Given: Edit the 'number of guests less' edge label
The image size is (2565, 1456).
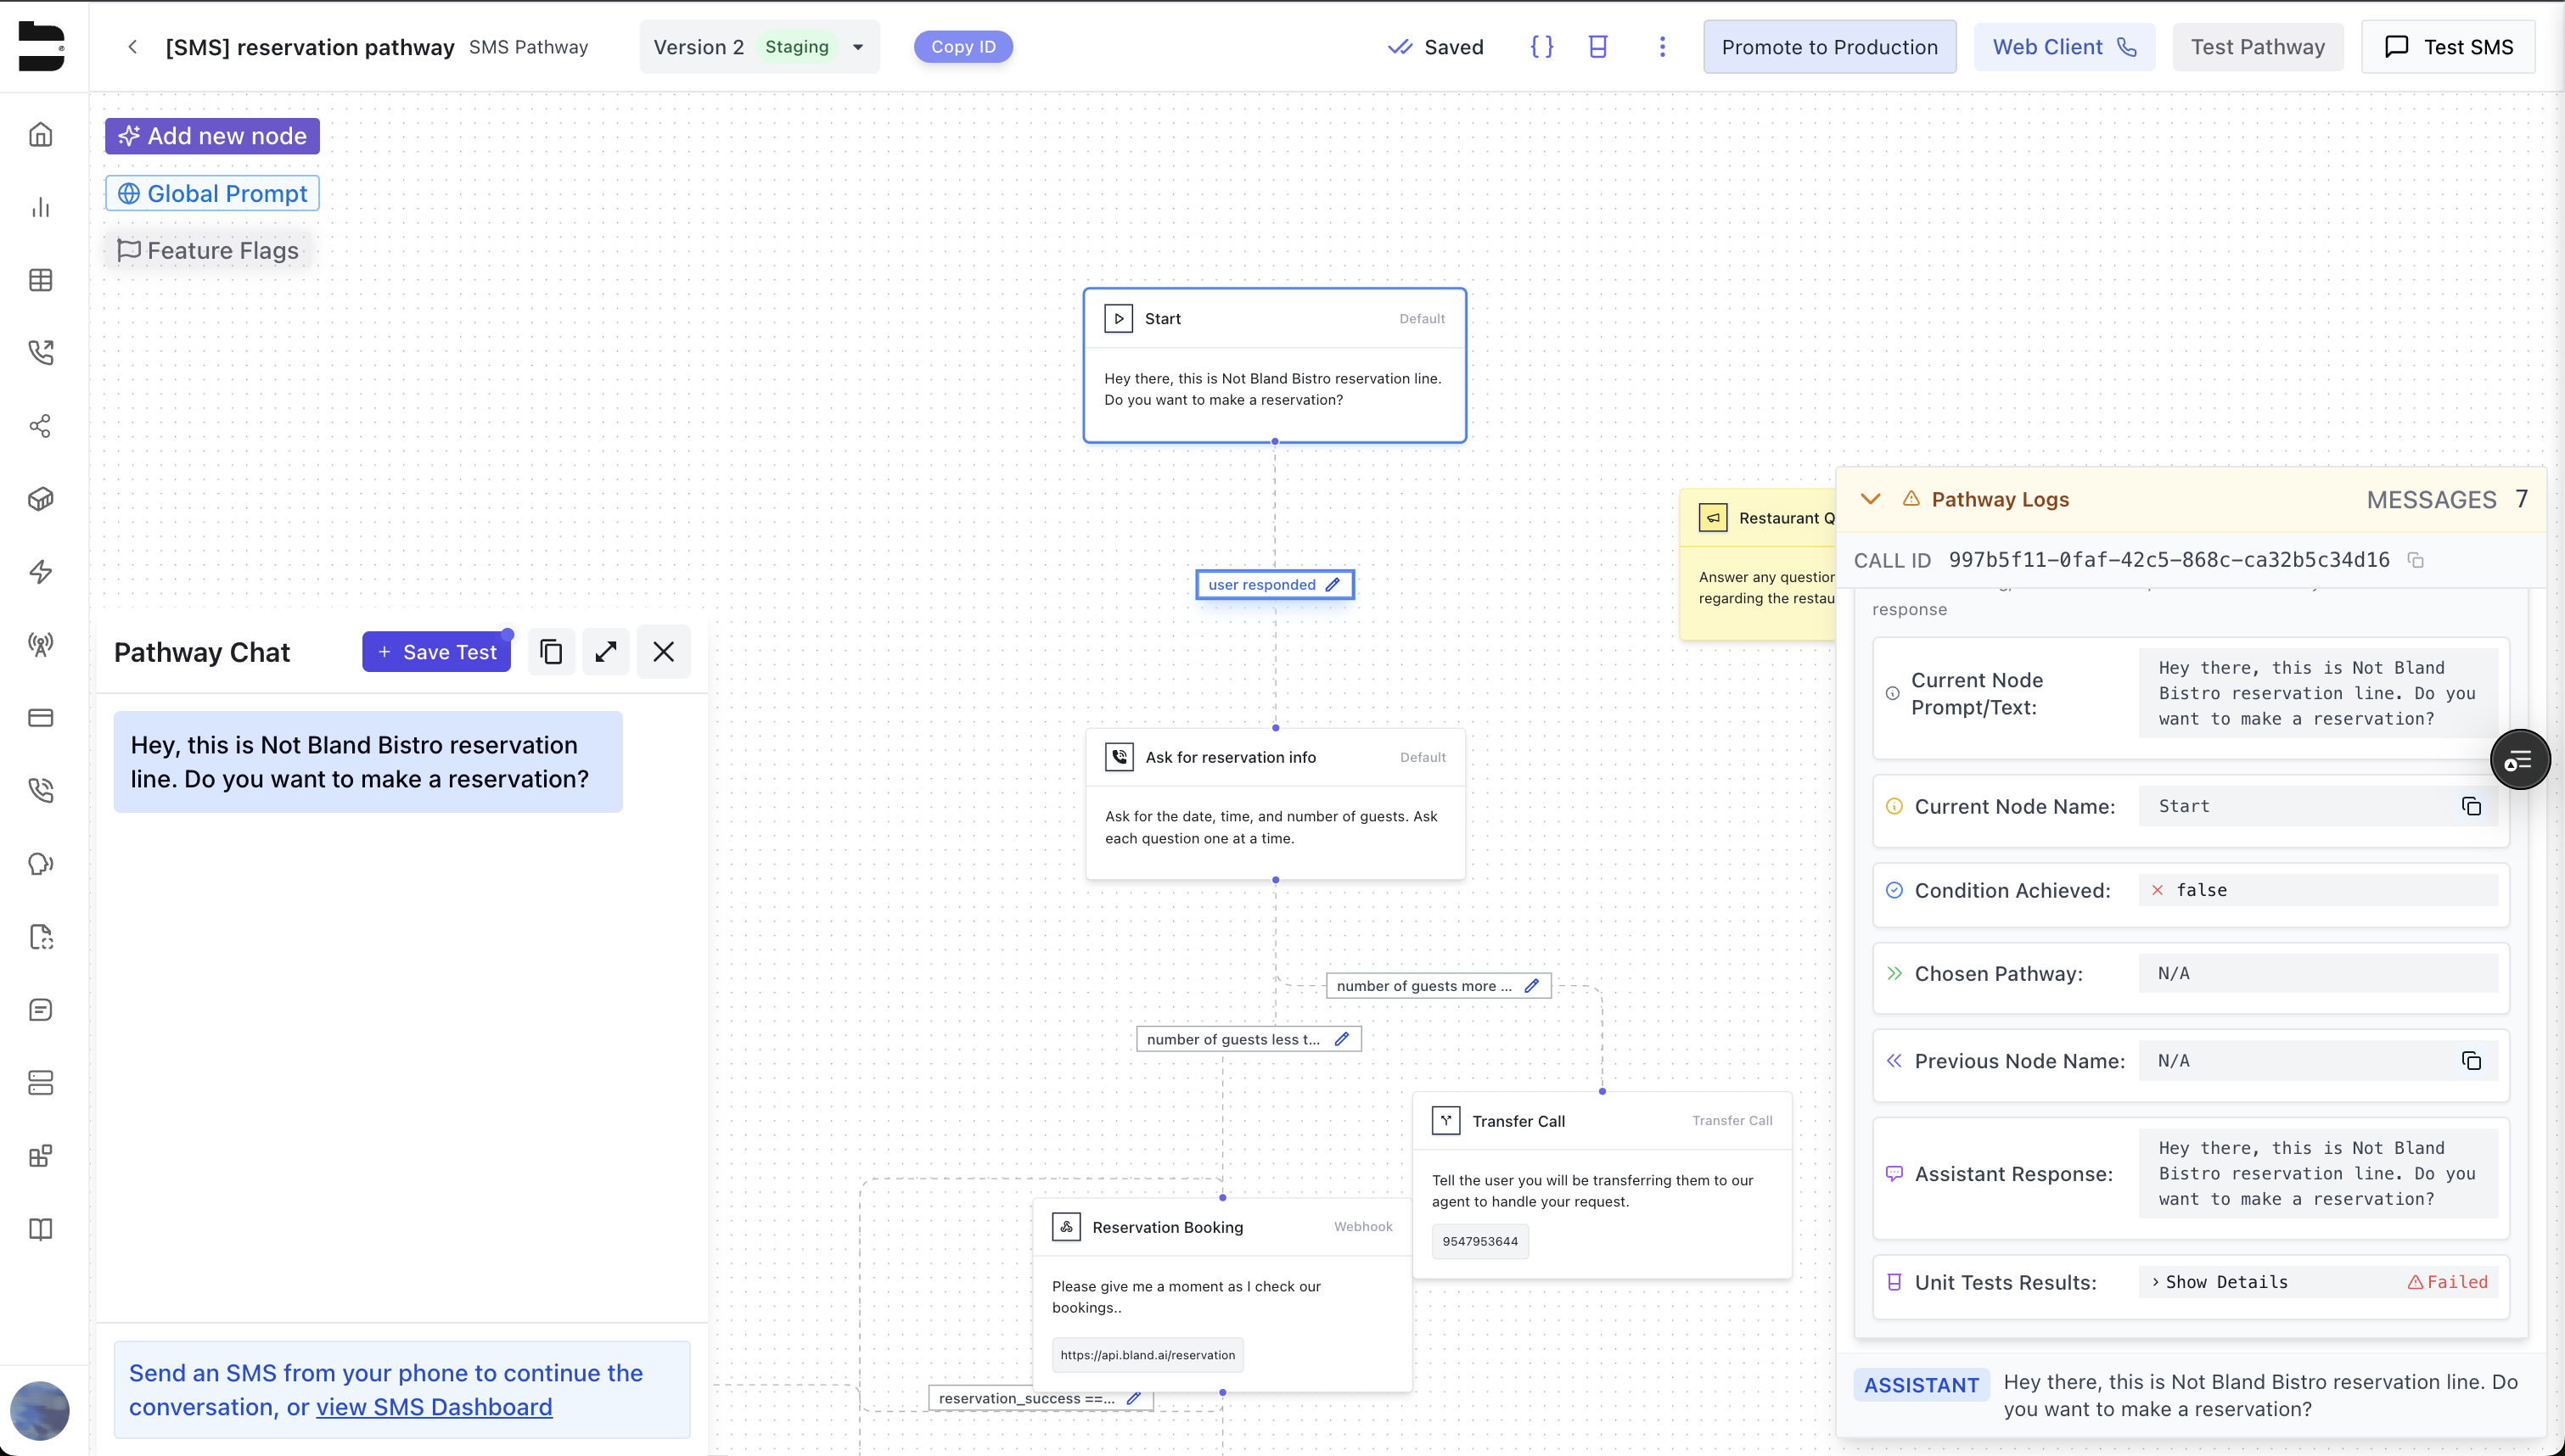Looking at the screenshot, I should (1342, 1039).
